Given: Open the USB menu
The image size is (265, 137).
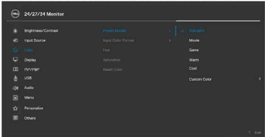Looking at the screenshot, I should click(x=28, y=78).
